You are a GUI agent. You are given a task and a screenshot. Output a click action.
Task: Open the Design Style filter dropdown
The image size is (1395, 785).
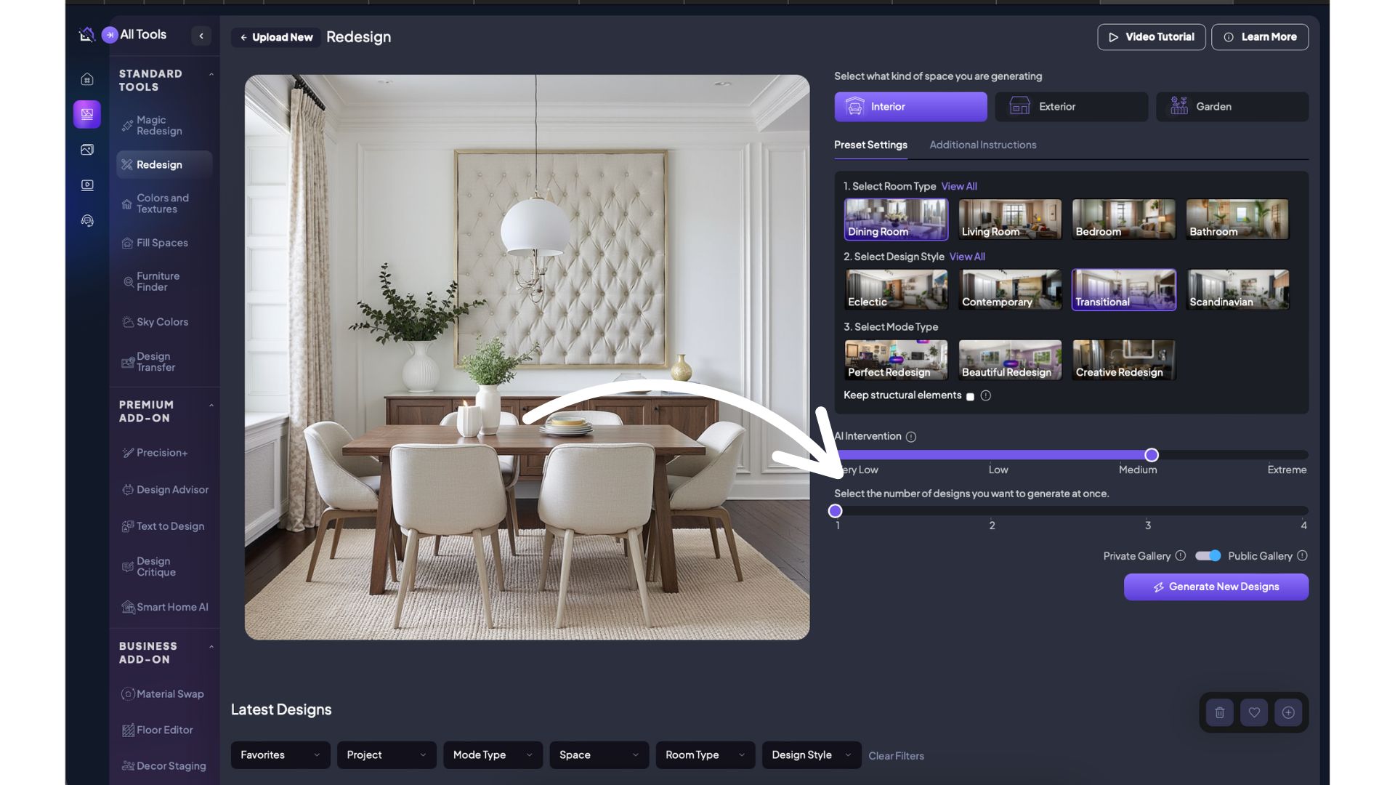point(811,755)
